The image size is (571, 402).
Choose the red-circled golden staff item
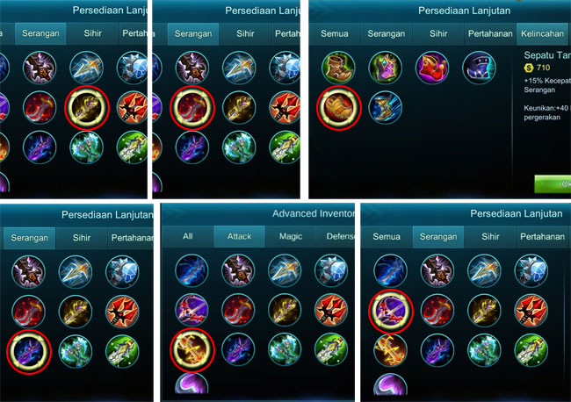(87, 108)
